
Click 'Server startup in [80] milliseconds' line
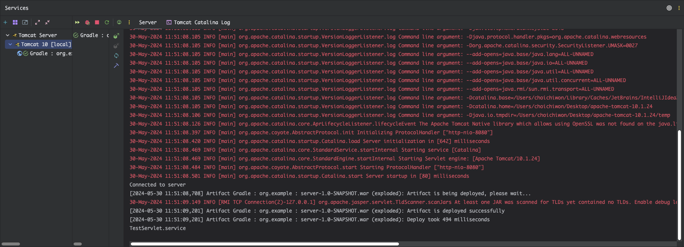click(299, 176)
